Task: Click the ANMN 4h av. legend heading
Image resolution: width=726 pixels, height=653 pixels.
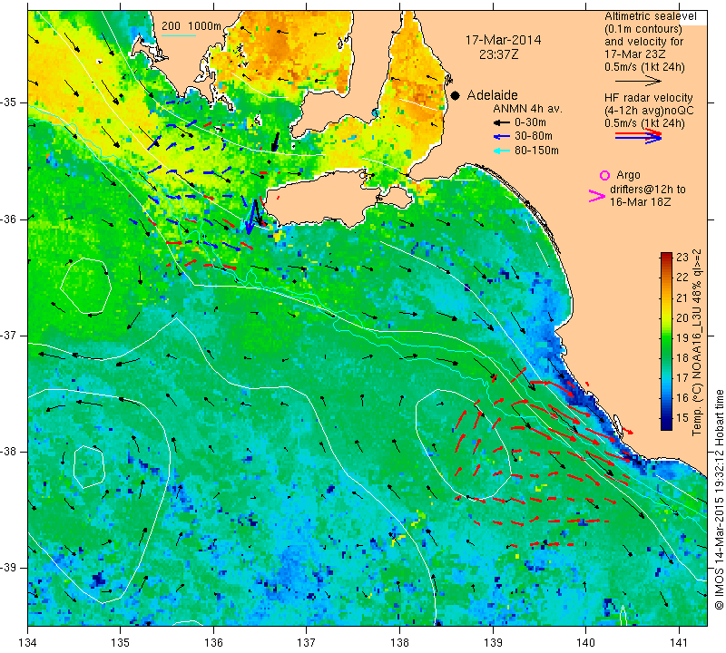Action: [x=527, y=109]
